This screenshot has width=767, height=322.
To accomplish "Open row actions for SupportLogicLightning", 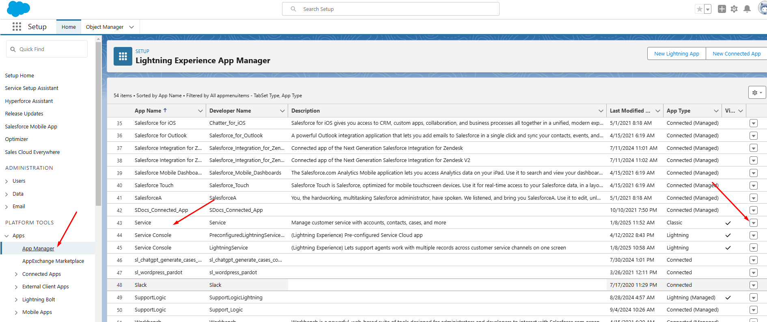I will click(x=754, y=298).
